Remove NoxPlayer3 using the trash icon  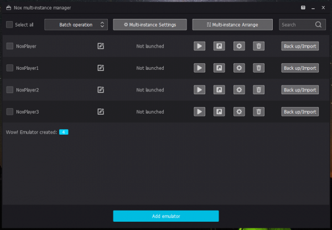(x=258, y=111)
